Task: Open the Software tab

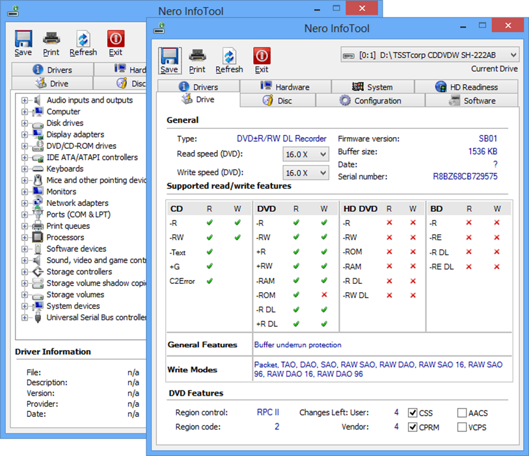Action: coord(472,101)
